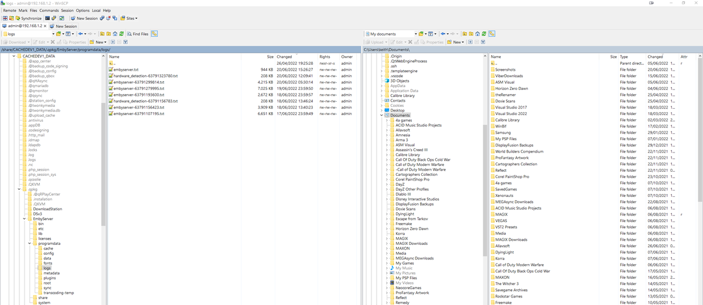Screen dimensions: 703x305
Task: Click New Session button in main toolbar
Action: (84, 18)
